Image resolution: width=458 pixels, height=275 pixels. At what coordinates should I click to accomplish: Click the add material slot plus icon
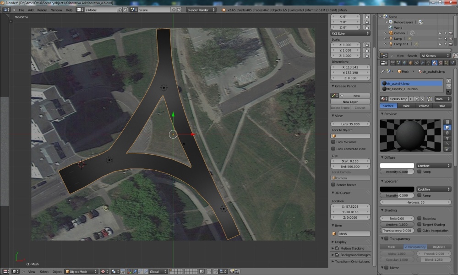pyautogui.click(x=448, y=81)
